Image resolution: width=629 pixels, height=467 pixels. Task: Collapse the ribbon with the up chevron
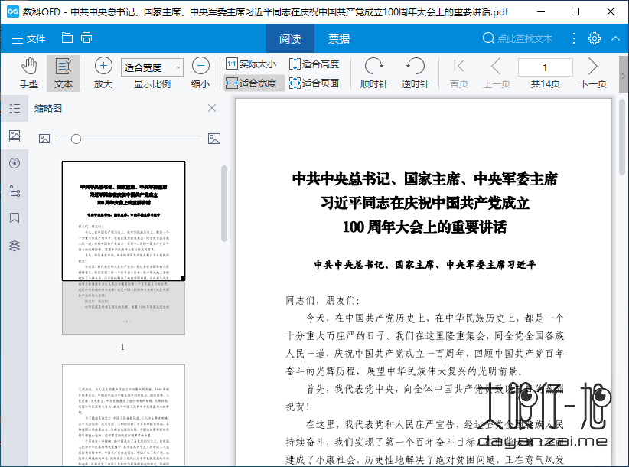point(616,38)
